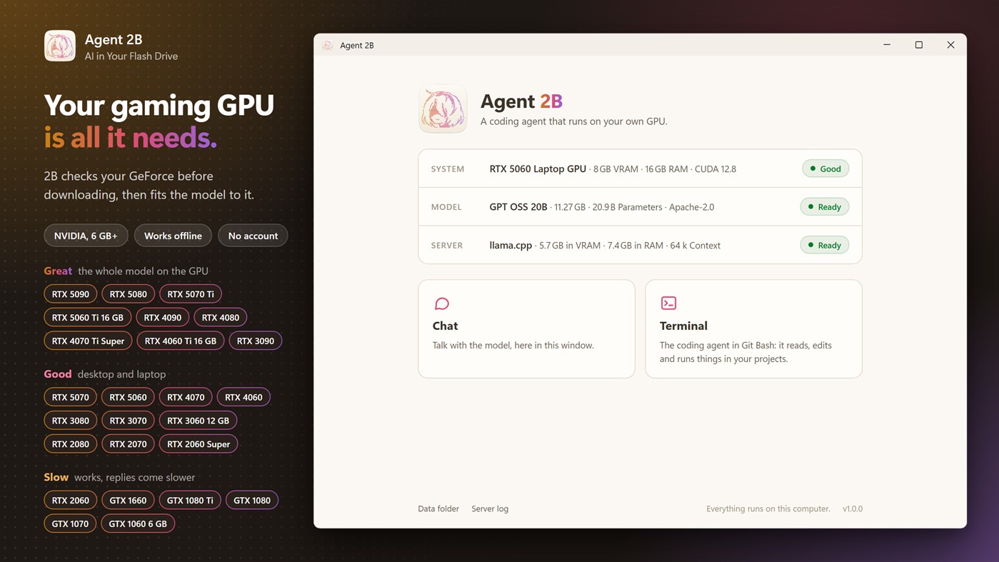Click the Ready badge in the MODEL row

click(x=824, y=207)
